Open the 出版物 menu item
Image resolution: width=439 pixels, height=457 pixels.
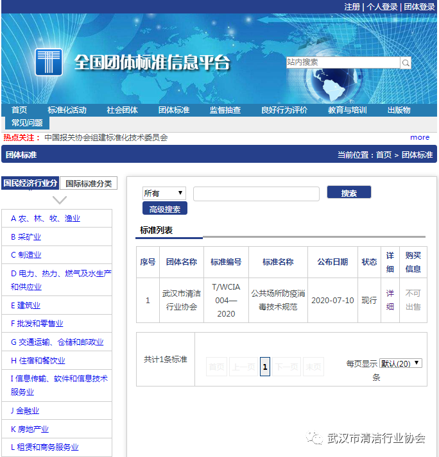pos(399,110)
